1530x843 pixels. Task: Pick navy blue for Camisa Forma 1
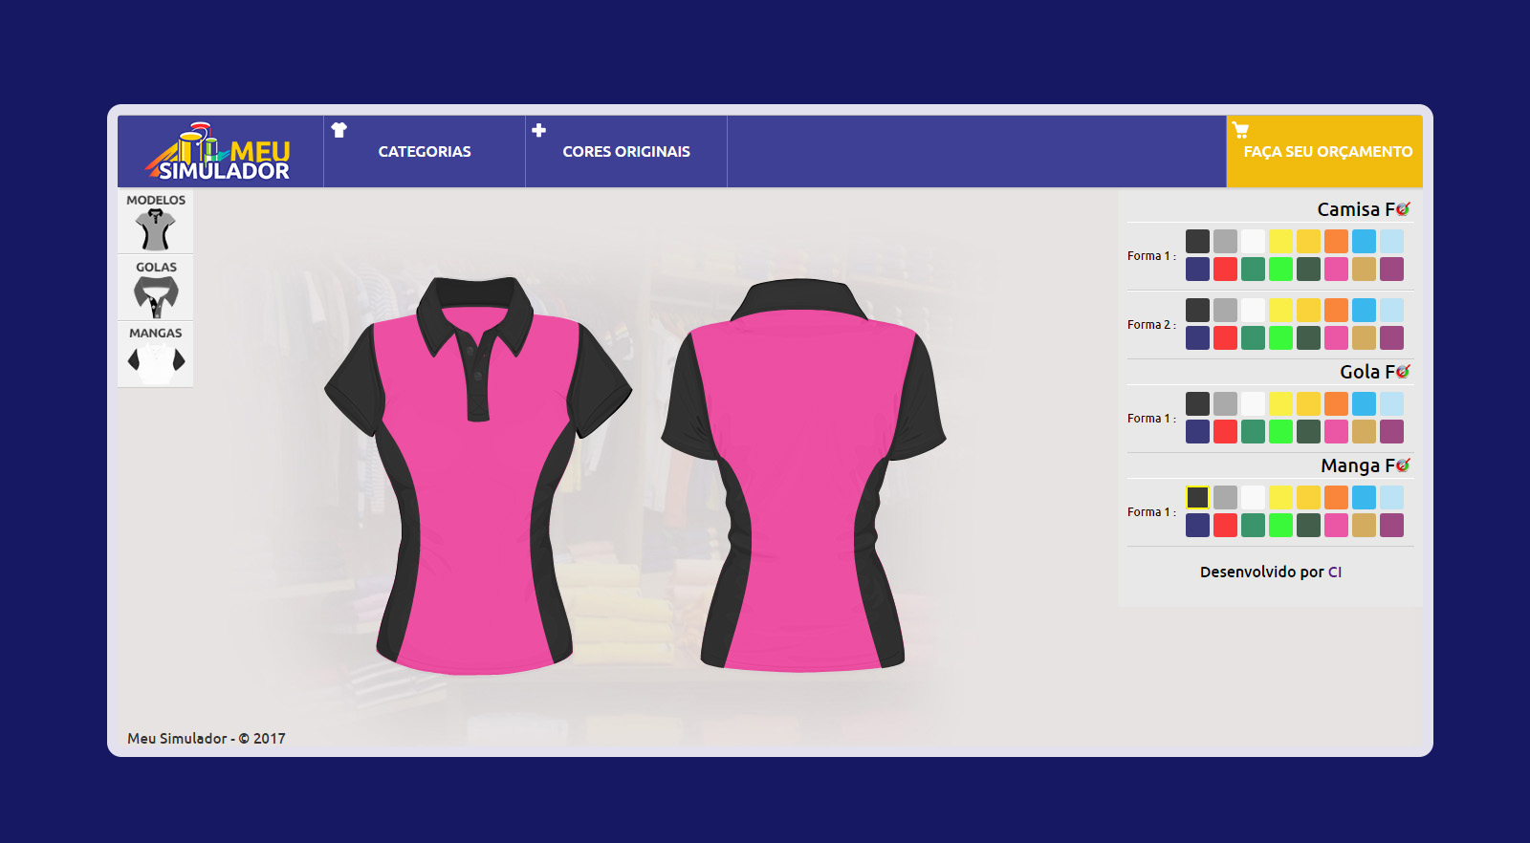[1197, 269]
